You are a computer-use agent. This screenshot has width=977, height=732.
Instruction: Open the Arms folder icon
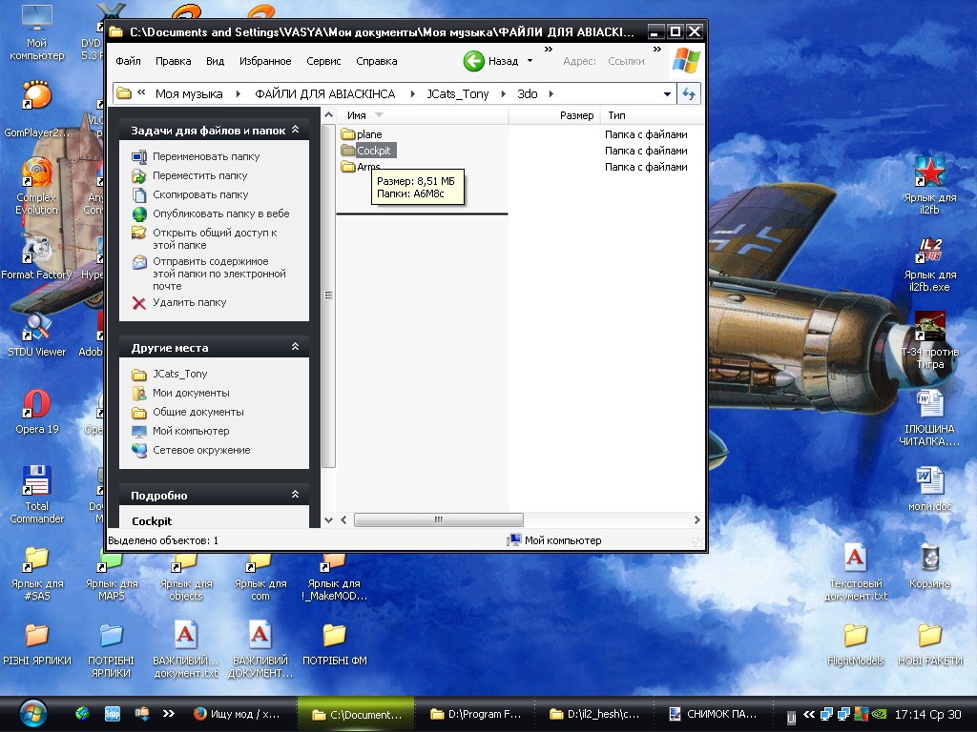[347, 167]
